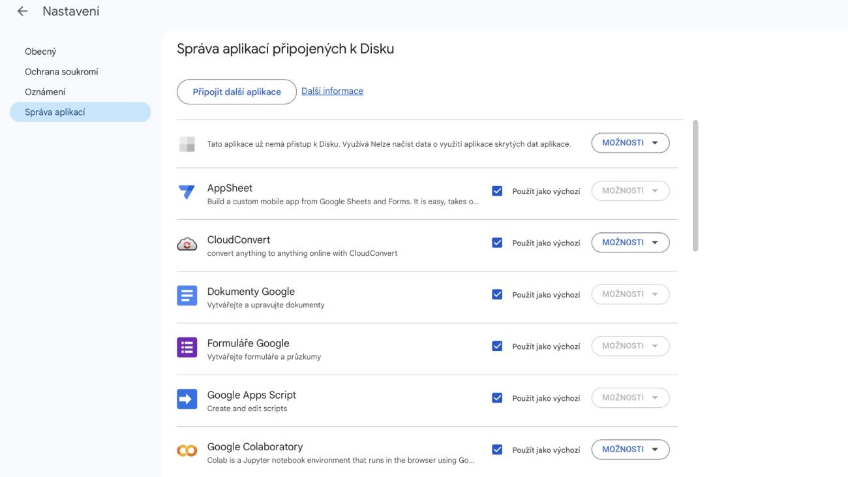The height and width of the screenshot is (477, 848).
Task: Click the 'Tato aplikace už nemá přístup' message
Action: click(389, 144)
